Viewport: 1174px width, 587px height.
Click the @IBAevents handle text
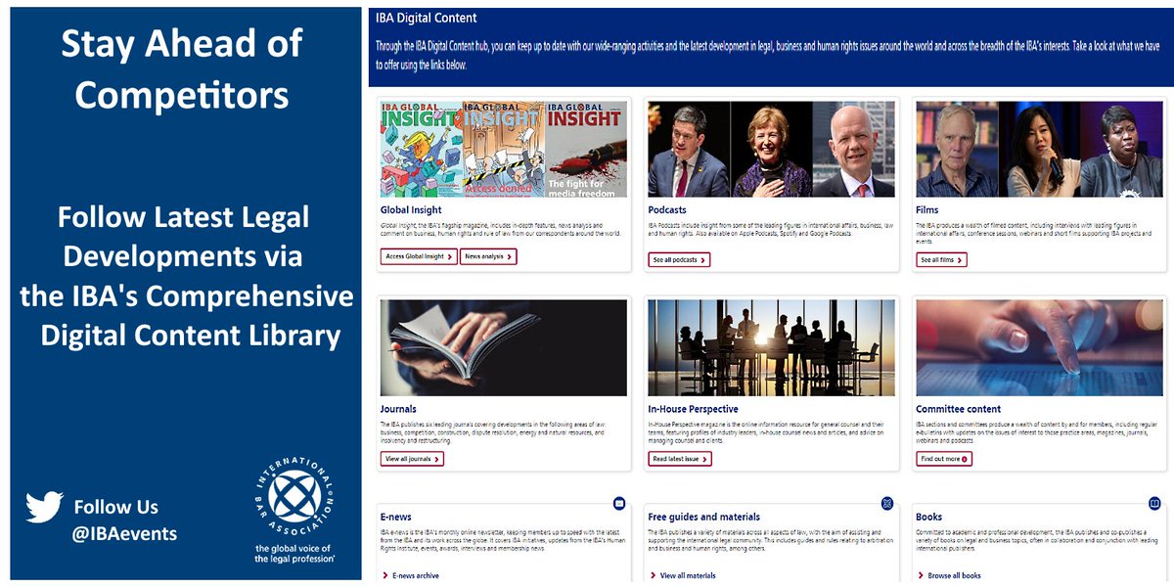point(125,534)
